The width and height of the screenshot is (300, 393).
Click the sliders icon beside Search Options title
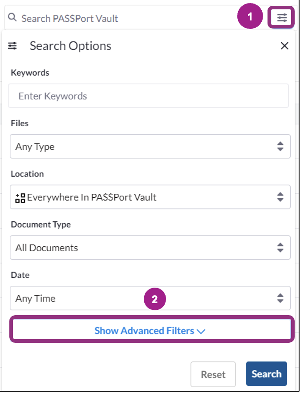(x=12, y=46)
